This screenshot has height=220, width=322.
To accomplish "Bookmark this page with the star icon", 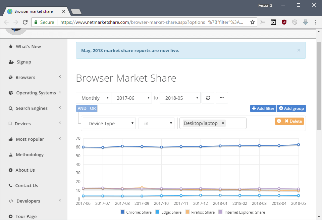I will (252, 22).
